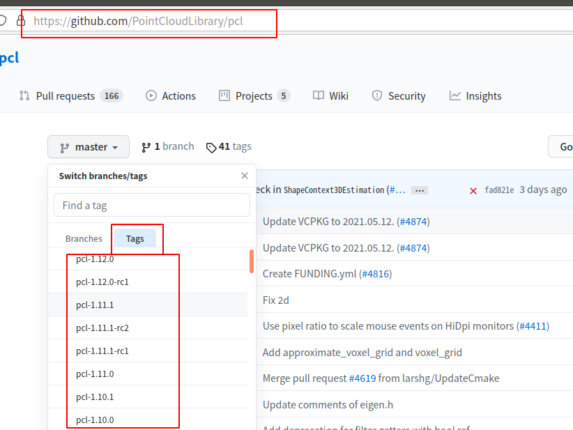Click the tag icon beside 41 tags

tap(211, 148)
